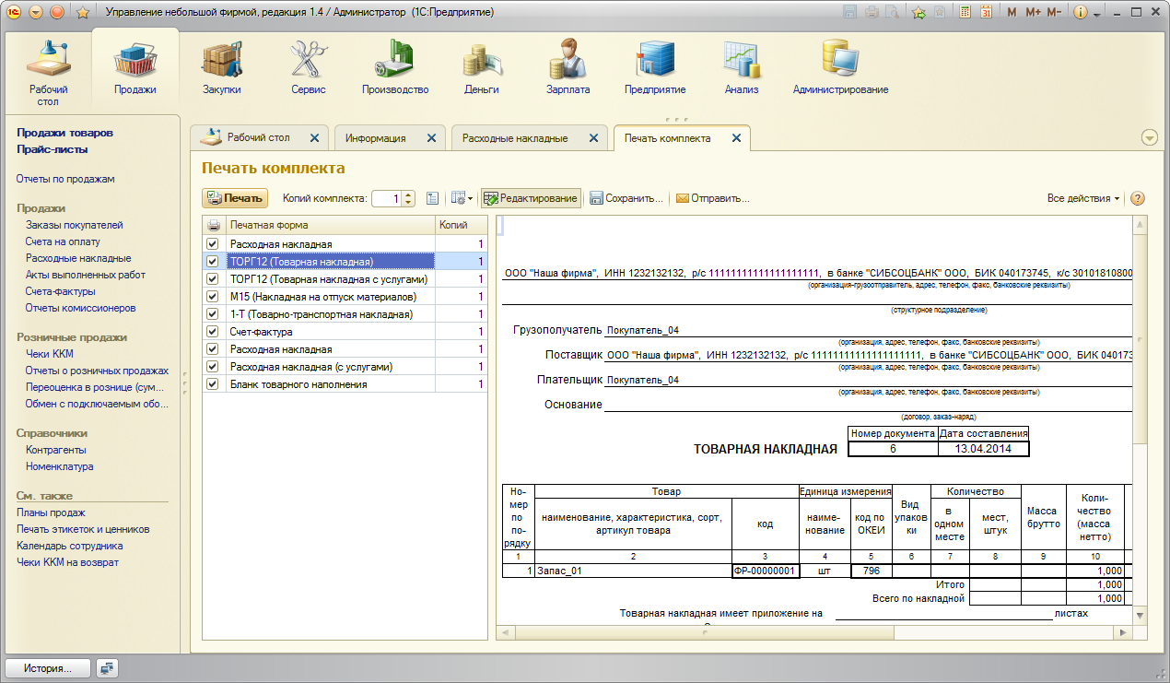Open the tab list dropdown arrow

[x=1149, y=137]
